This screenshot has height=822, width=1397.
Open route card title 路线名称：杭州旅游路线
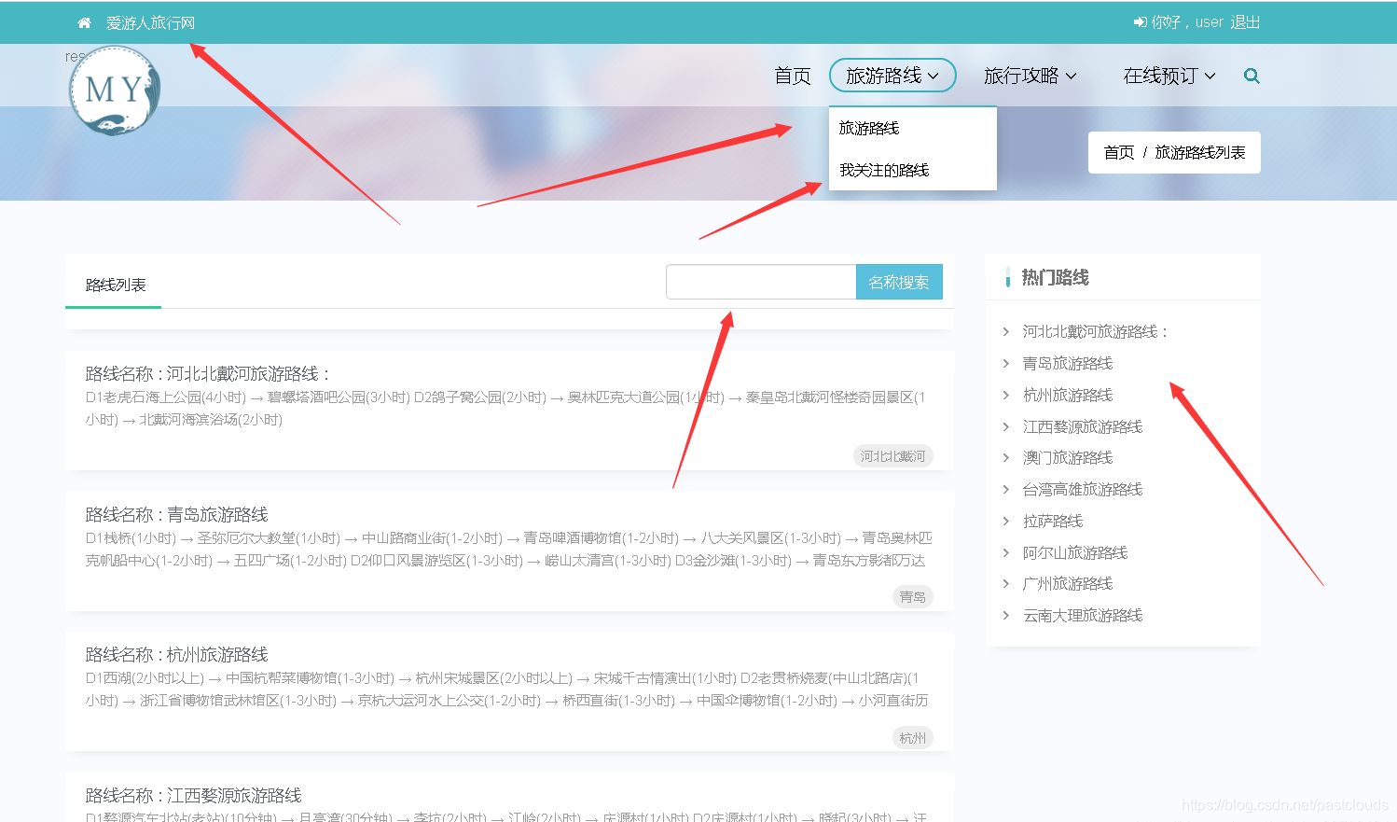(x=176, y=654)
